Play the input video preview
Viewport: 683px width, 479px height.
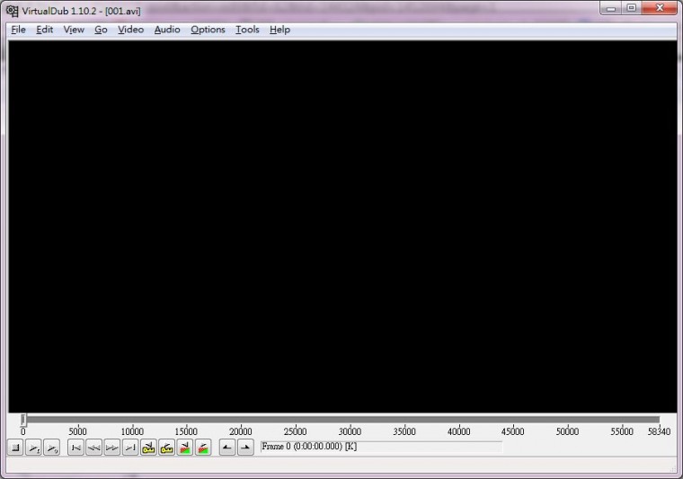point(33,448)
